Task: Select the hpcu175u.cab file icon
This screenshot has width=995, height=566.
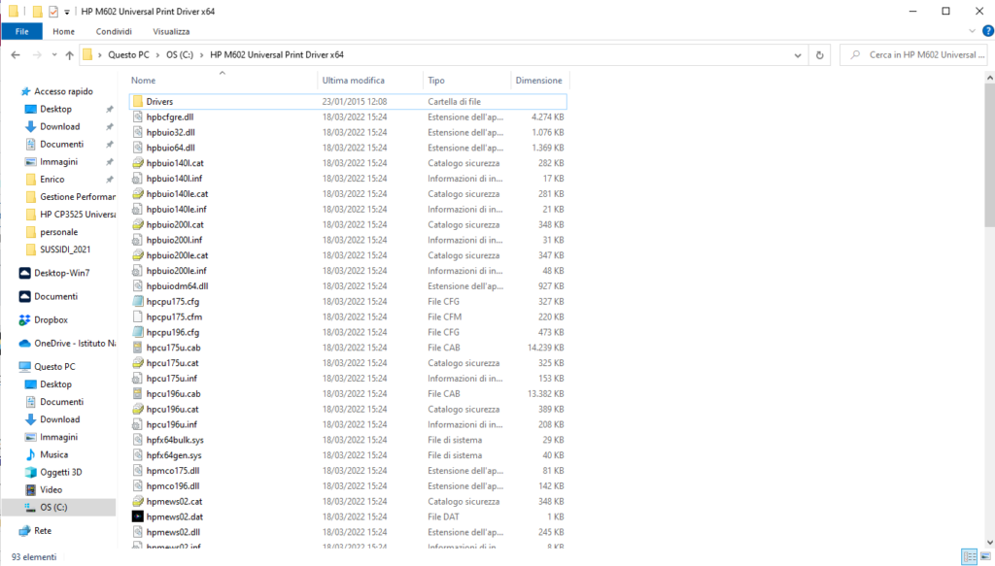Action: (138, 348)
